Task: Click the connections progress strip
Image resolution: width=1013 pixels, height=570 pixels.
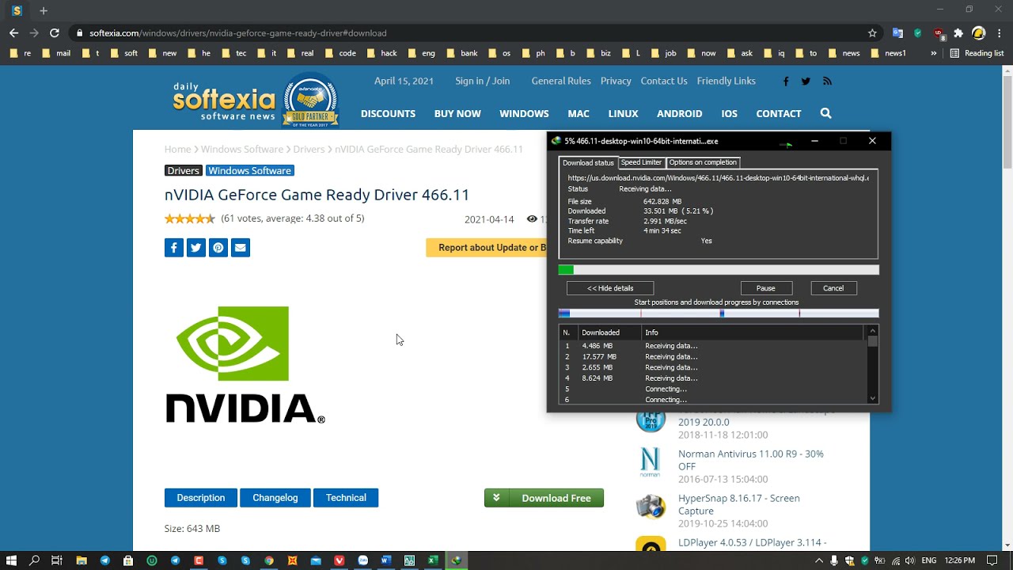Action: (719, 313)
